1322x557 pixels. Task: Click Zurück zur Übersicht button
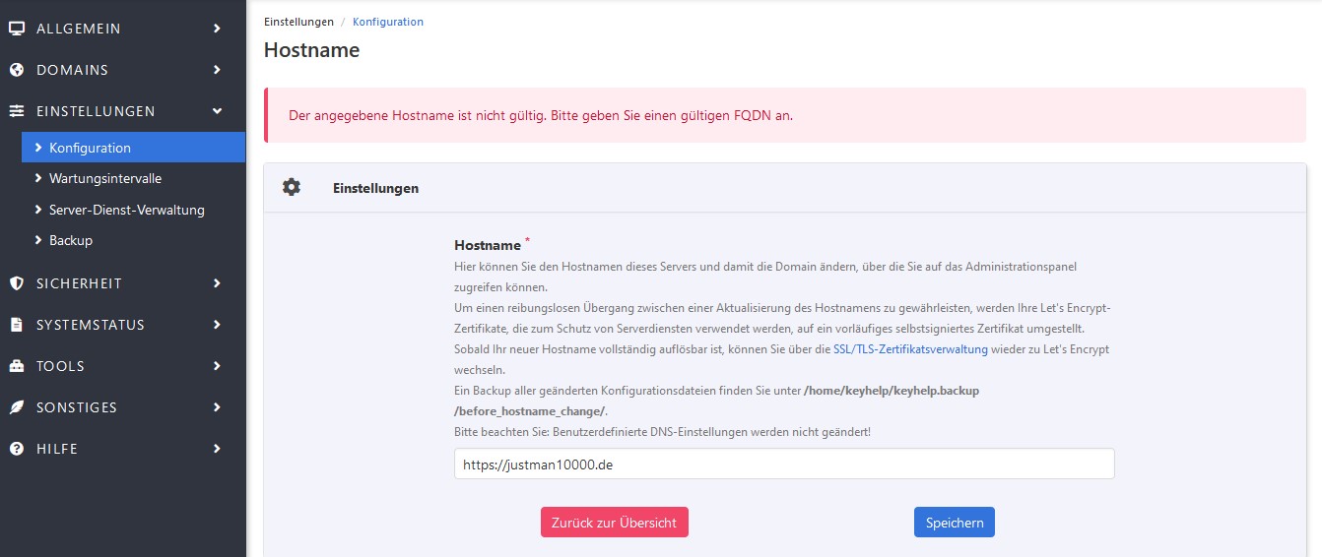[x=614, y=523]
